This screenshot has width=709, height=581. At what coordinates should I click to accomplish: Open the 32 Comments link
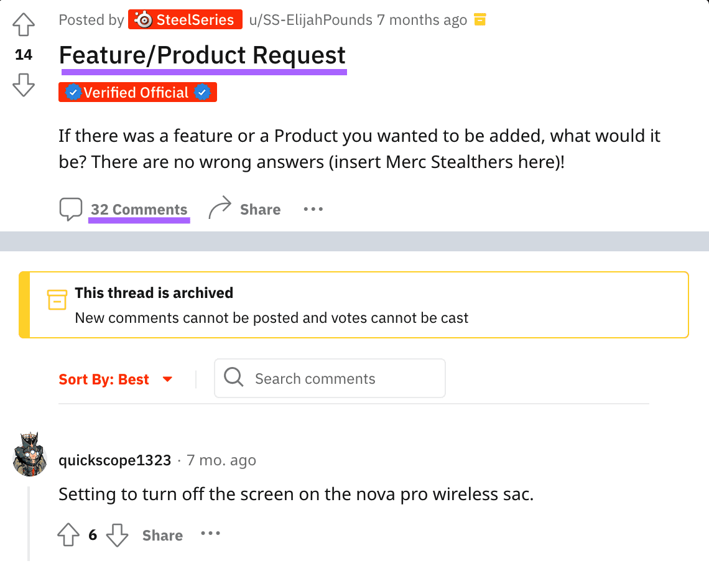tap(139, 210)
